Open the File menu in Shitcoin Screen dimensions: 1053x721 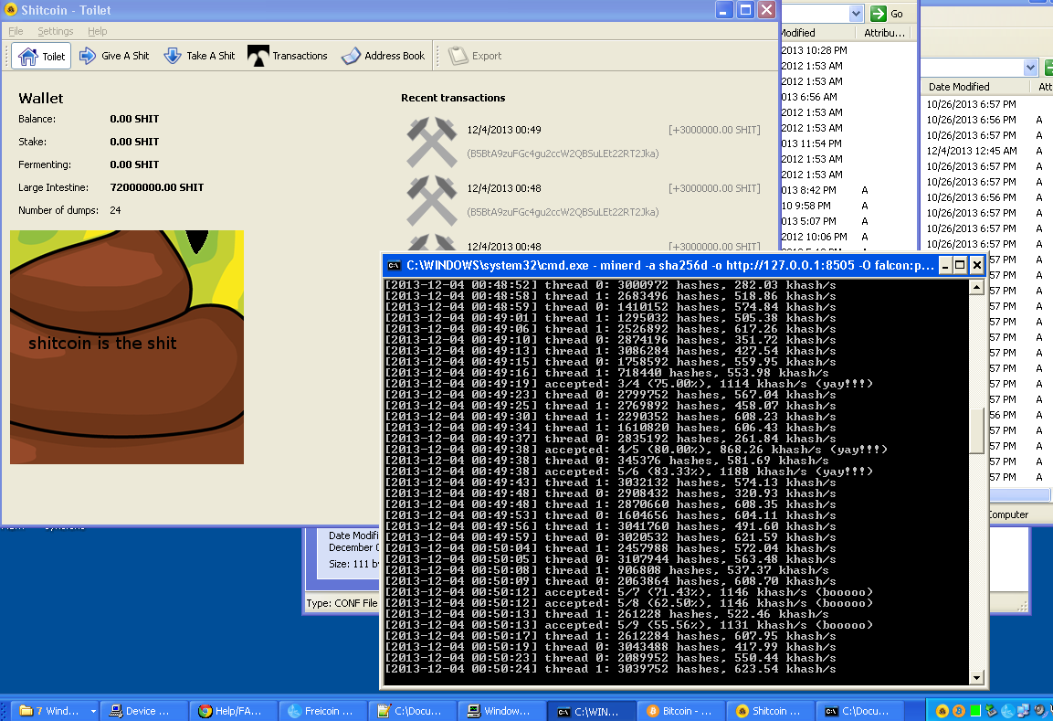16,31
